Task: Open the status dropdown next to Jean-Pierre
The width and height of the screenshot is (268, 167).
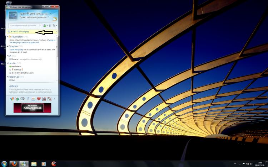Action: [51, 14]
